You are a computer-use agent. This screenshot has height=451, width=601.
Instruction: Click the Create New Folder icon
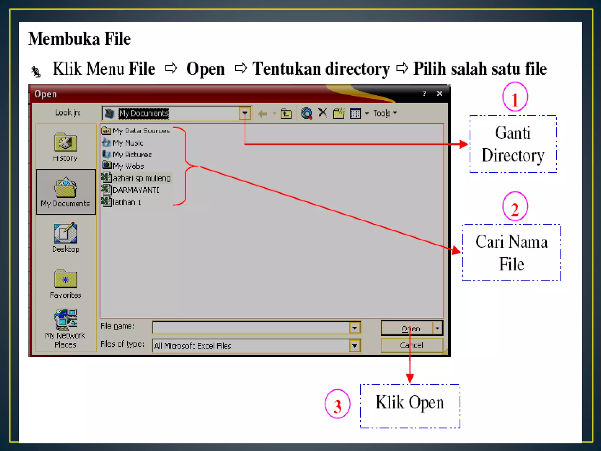point(339,113)
